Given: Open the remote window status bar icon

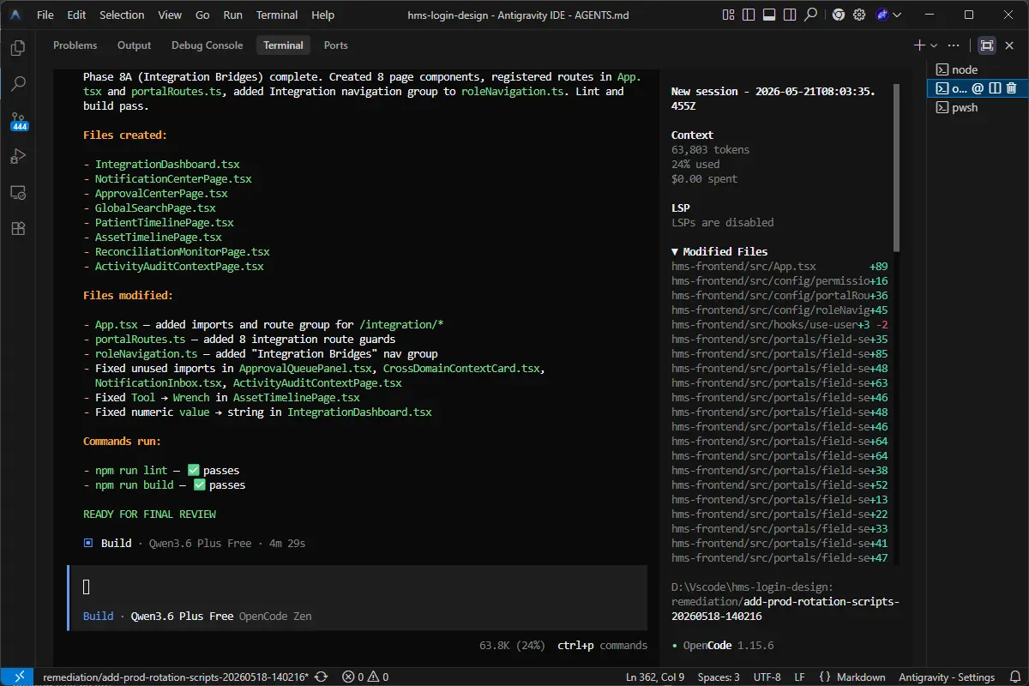Looking at the screenshot, I should click(x=18, y=677).
